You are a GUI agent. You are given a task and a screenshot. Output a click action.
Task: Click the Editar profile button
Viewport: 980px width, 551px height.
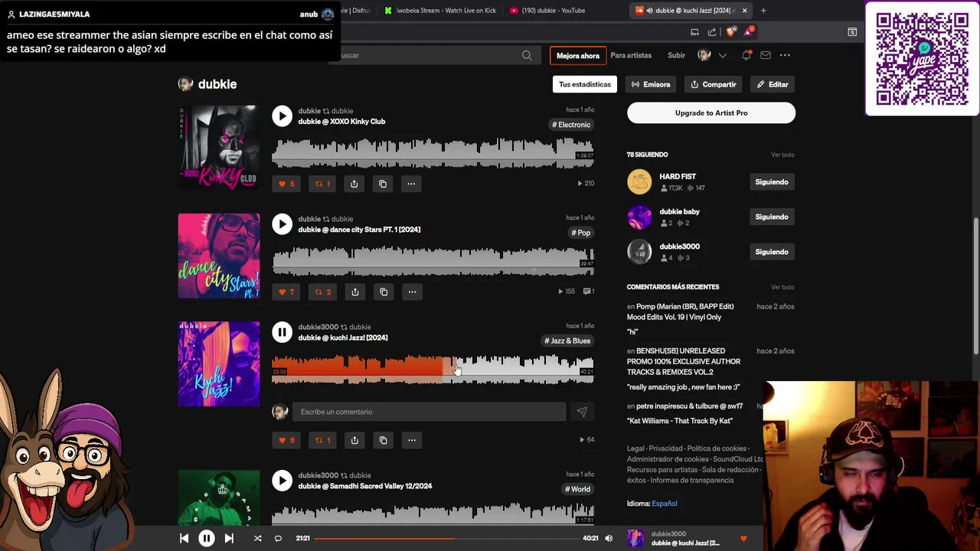click(x=773, y=84)
